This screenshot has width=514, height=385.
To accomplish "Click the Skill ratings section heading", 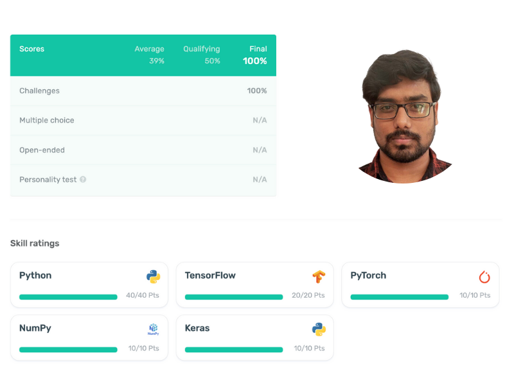I will [35, 243].
